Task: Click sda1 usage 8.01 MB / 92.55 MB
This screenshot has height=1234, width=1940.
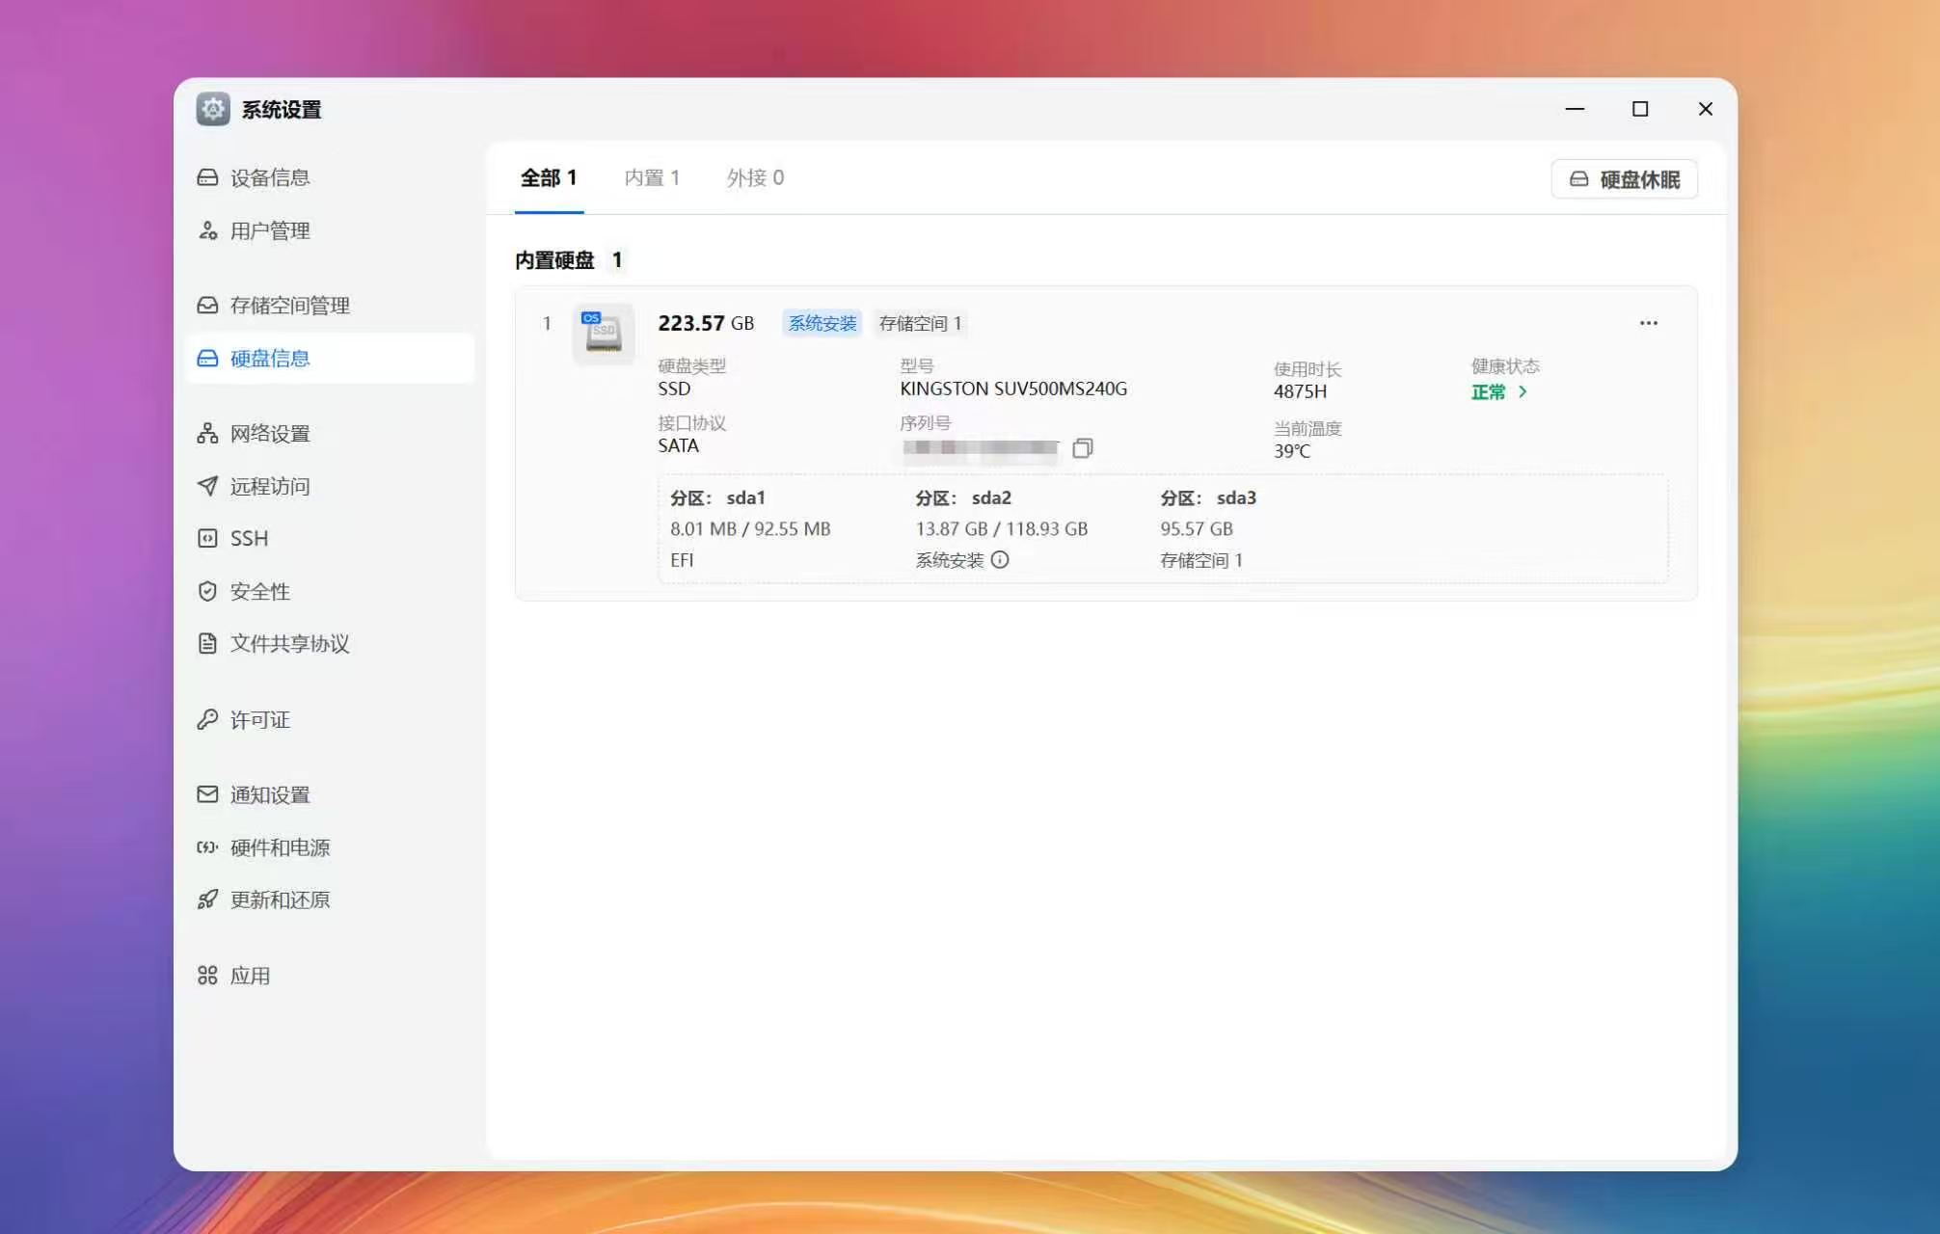Action: pyautogui.click(x=750, y=529)
